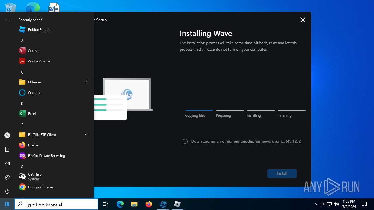Open Task View on the taskbar
This screenshot has height=210, width=374.
tap(105, 204)
